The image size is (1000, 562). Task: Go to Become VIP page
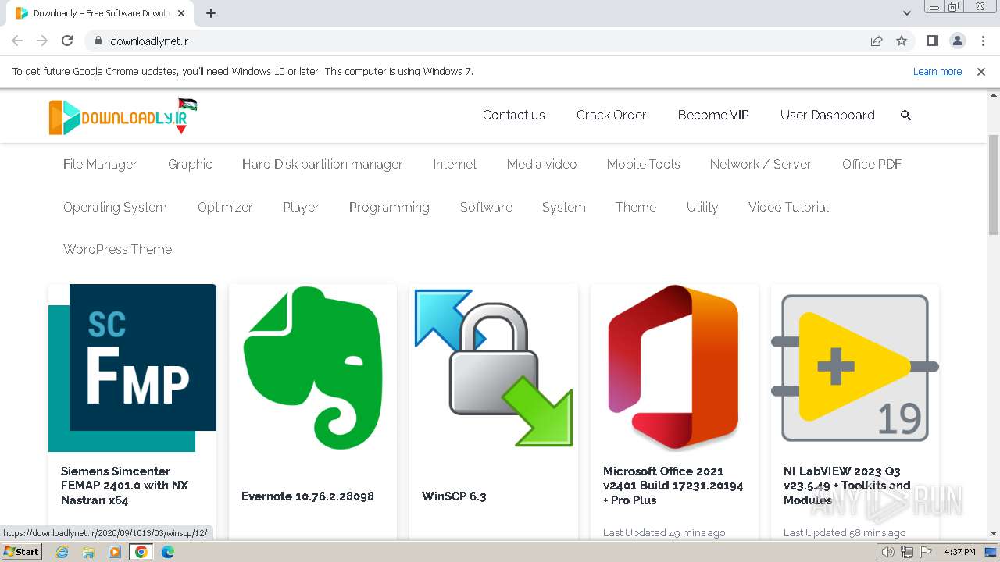[x=713, y=115]
